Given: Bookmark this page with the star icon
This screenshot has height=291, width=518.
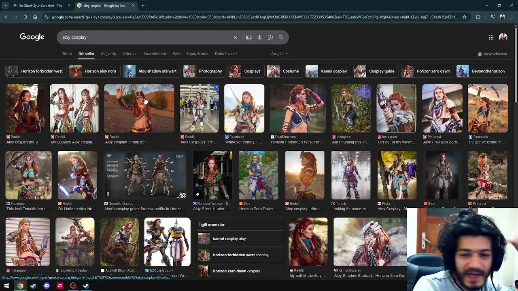Looking at the screenshot, I should pos(465,17).
